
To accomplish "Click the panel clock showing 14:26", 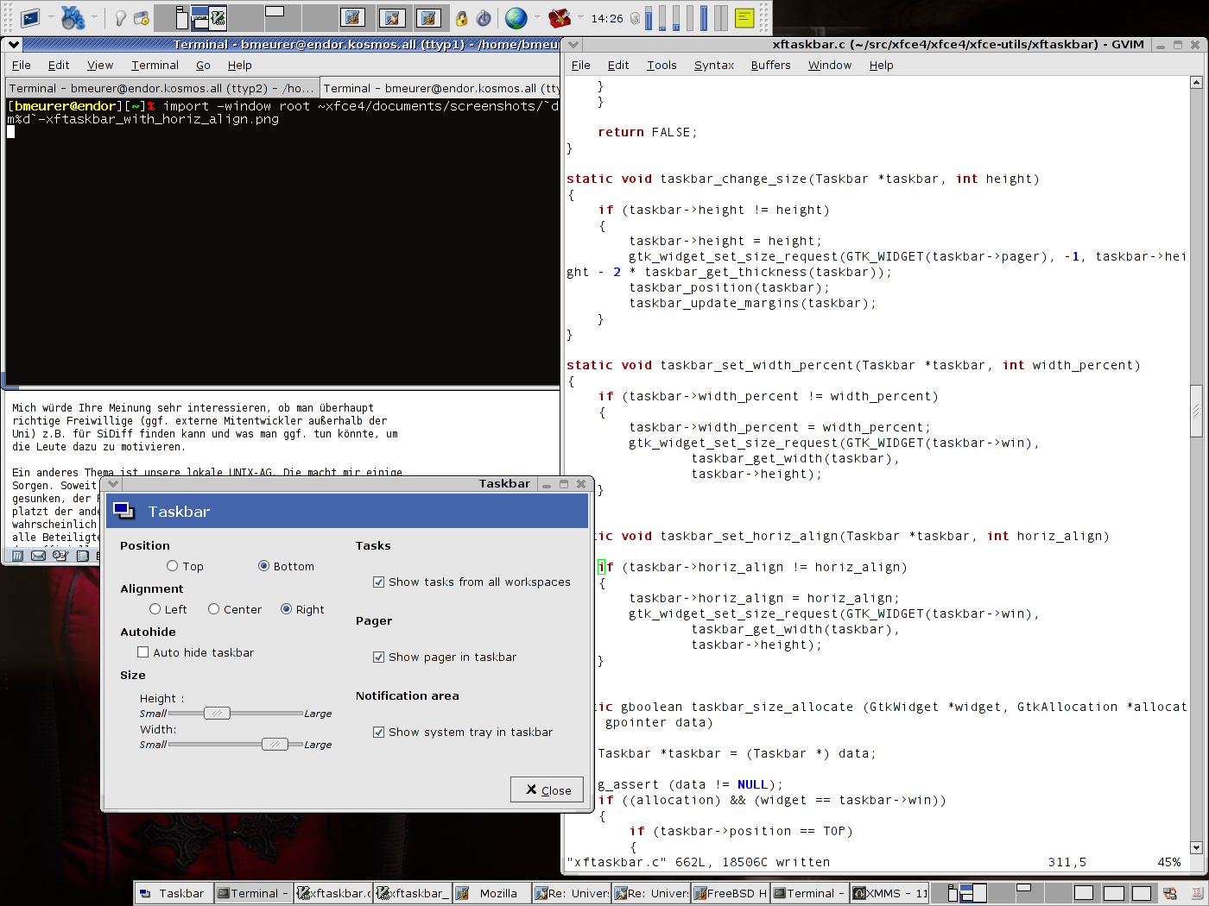I will [x=607, y=18].
